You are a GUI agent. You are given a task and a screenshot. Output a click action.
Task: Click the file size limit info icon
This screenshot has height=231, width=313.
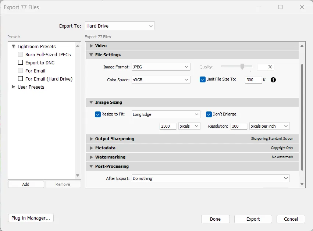pyautogui.click(x=273, y=80)
